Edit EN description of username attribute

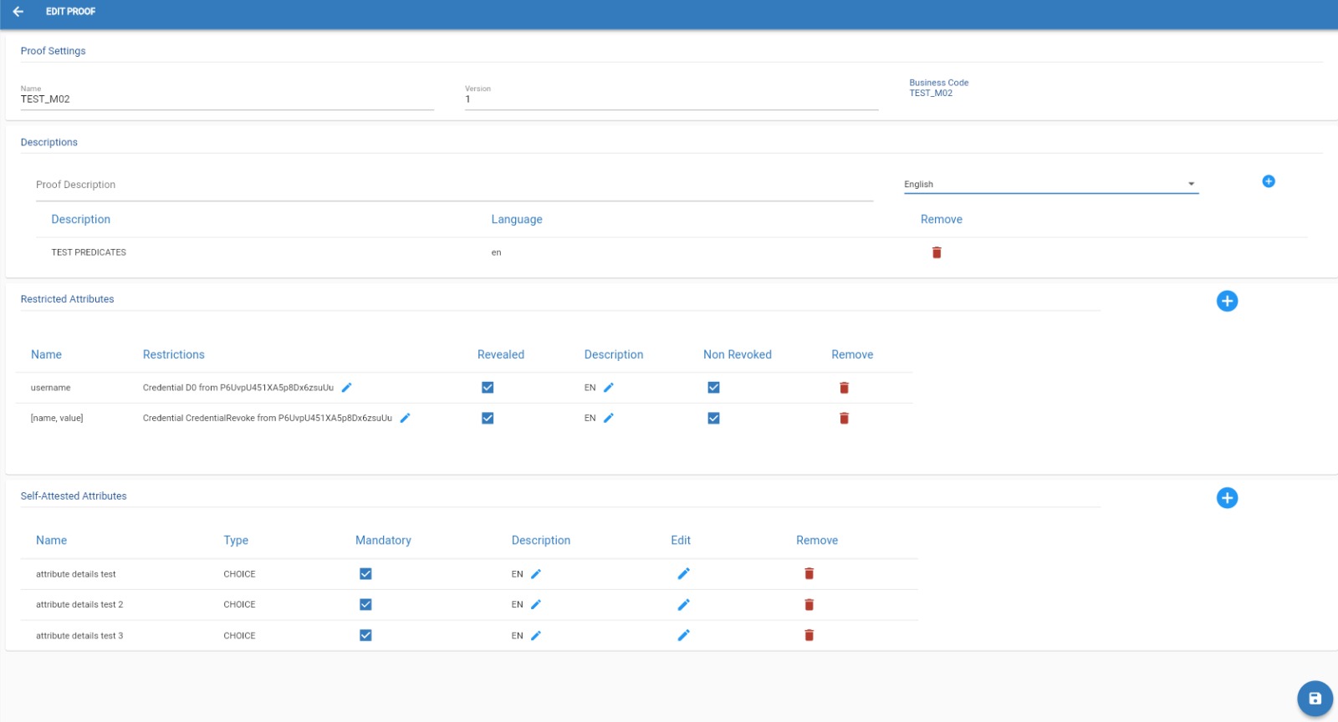[x=609, y=388]
